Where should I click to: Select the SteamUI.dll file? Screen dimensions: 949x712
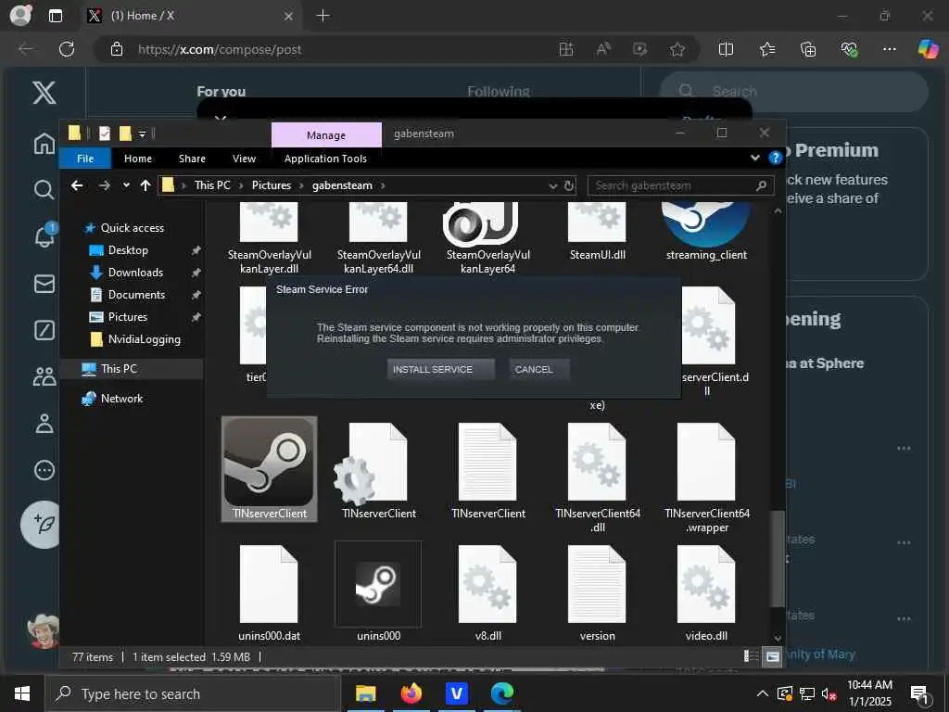coord(598,233)
